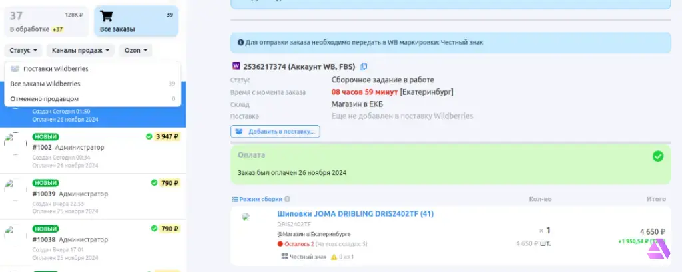Click warehouse value Магазин в ЕКБ
Image resolution: width=682 pixels, height=272 pixels.
pos(357,104)
